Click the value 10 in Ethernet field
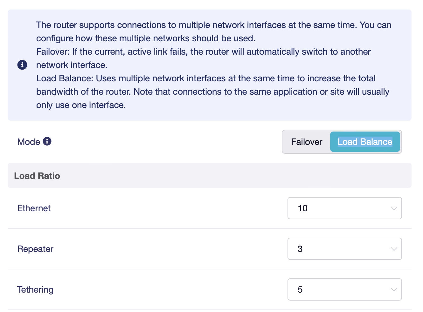Viewport: 423px width, 312px height. point(302,208)
